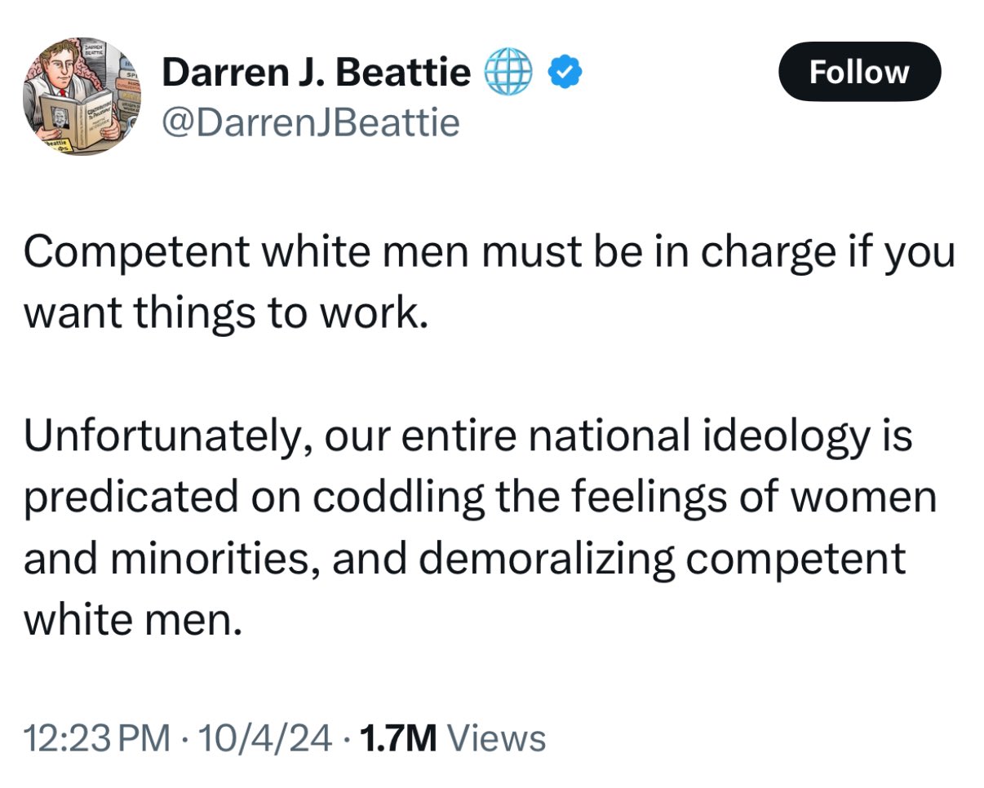984x788 pixels.
Task: Click the line starting 'Unfortunately, our entire national'
Action: point(468,437)
